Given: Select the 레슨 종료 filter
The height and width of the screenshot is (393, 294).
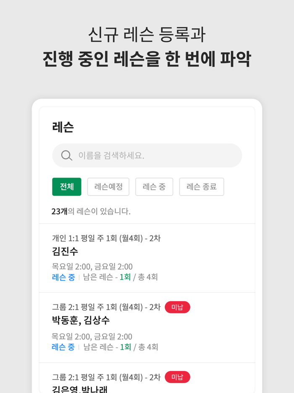Looking at the screenshot, I should 201,187.
